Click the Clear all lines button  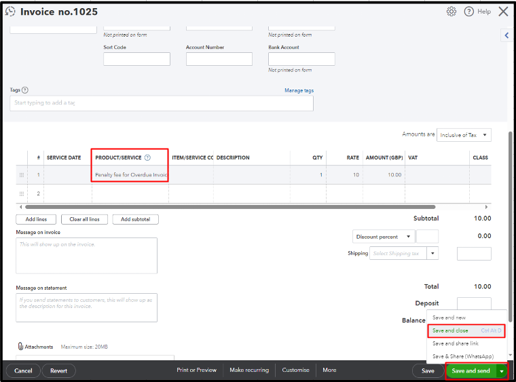coord(84,219)
